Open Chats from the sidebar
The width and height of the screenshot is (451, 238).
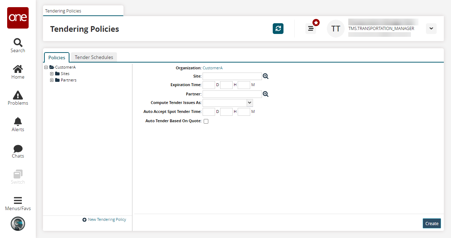(18, 151)
